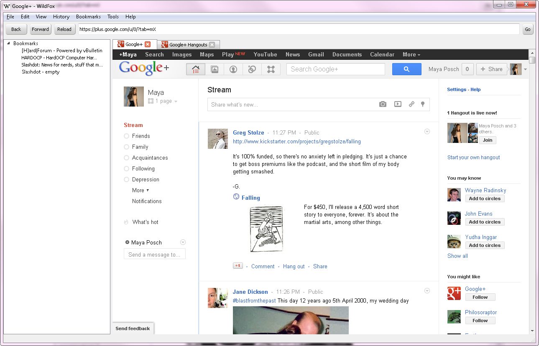Follow the Philosoraptor page
539x346 pixels.
(x=480, y=321)
